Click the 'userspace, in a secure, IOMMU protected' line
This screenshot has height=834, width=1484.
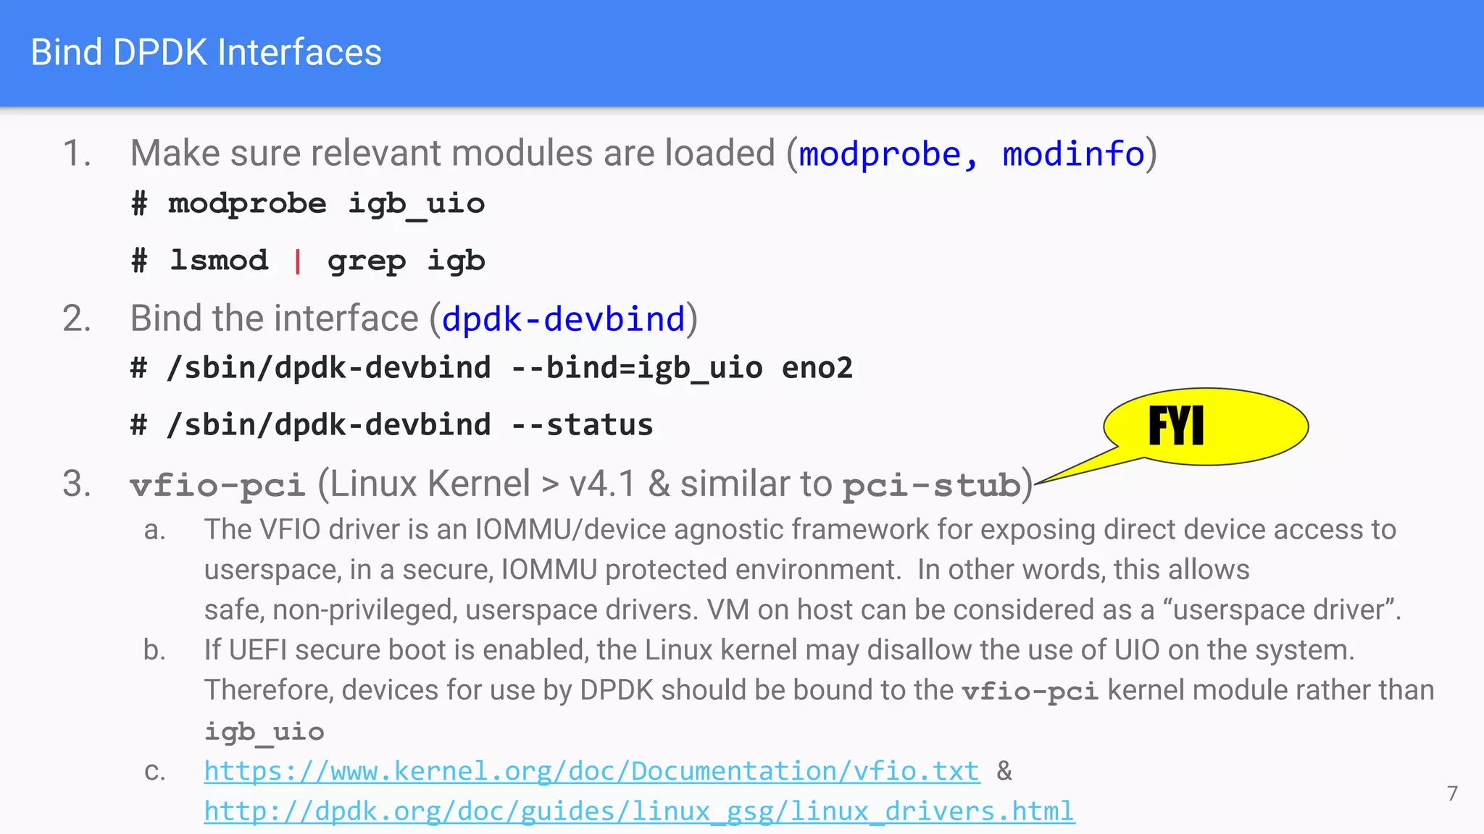click(x=727, y=570)
